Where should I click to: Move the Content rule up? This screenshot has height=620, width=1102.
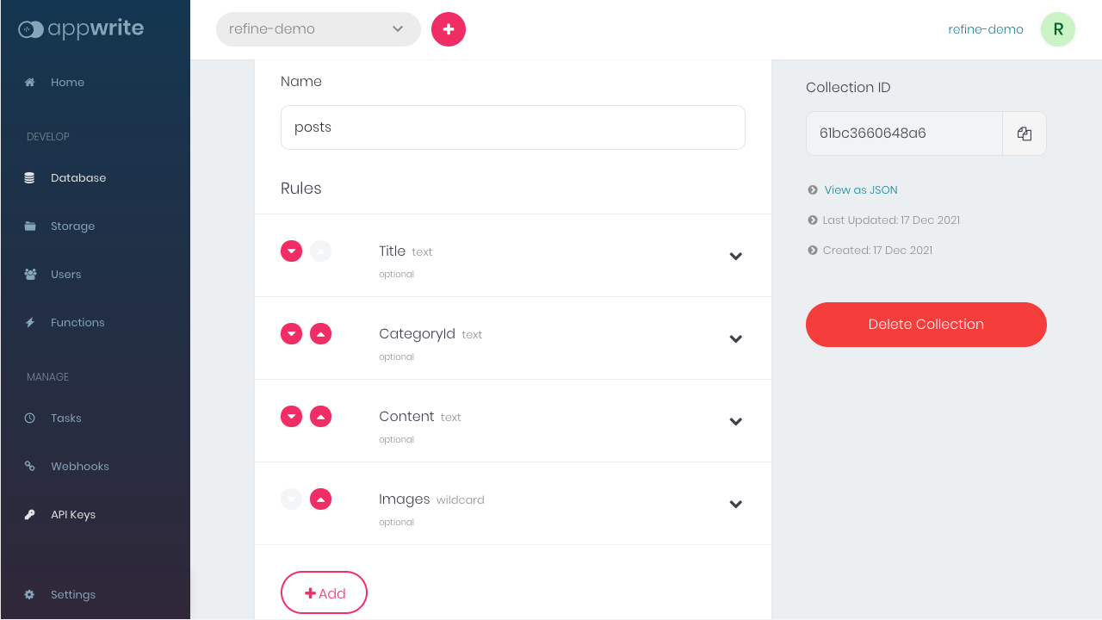pyautogui.click(x=320, y=417)
